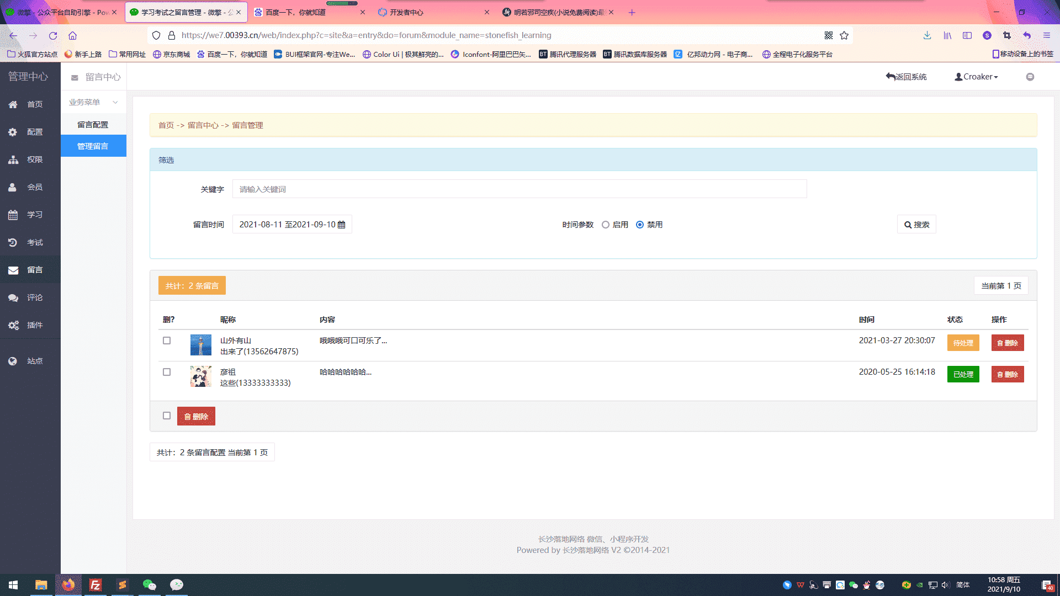Open the 移动设备上的书签 folder
This screenshot has height=596, width=1060.
1023,54
